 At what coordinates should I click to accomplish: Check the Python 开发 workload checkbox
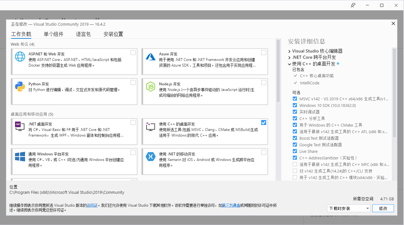pyautogui.click(x=133, y=82)
